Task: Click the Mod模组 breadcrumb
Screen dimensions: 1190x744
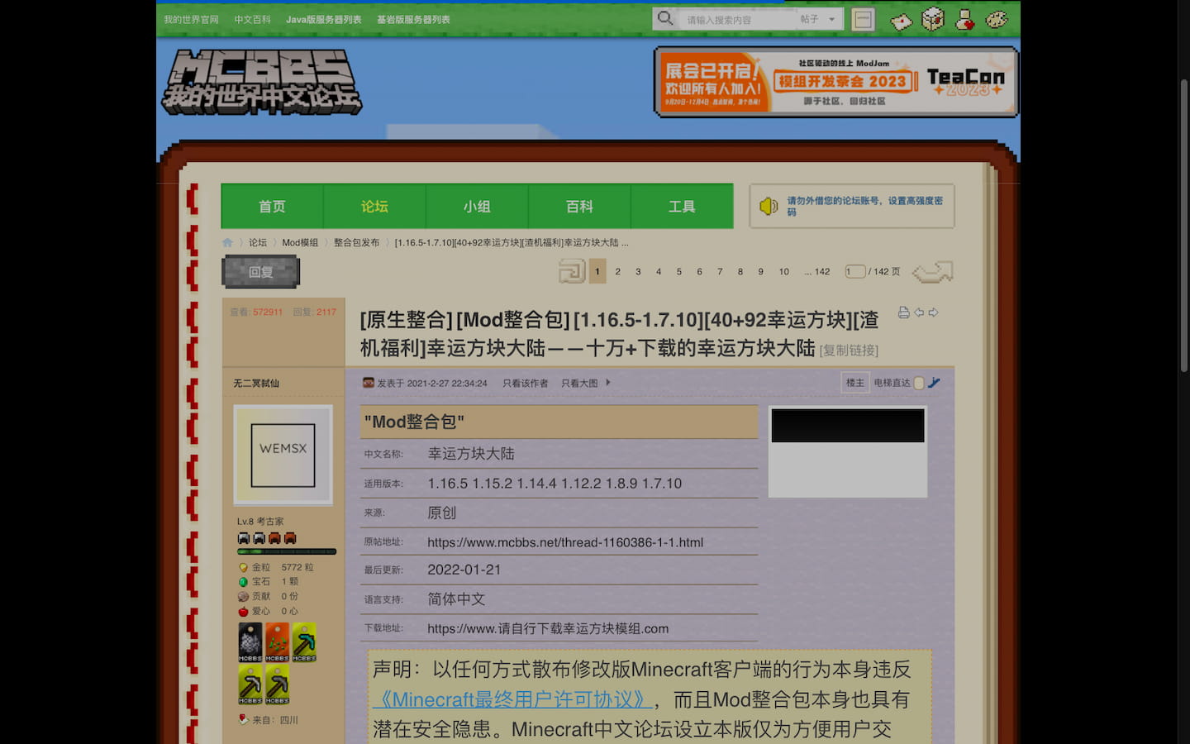Action: click(300, 243)
